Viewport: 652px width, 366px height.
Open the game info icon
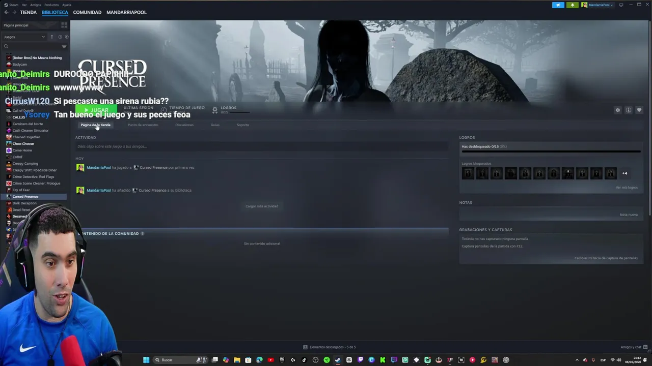point(629,110)
